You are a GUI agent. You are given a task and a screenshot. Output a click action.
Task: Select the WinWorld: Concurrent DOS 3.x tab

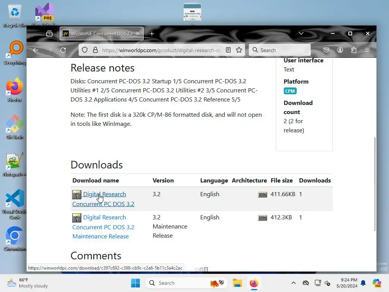(x=101, y=33)
